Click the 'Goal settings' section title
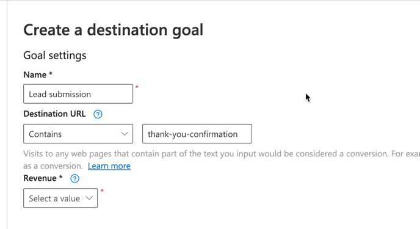This screenshot has height=229, width=420. (55, 56)
